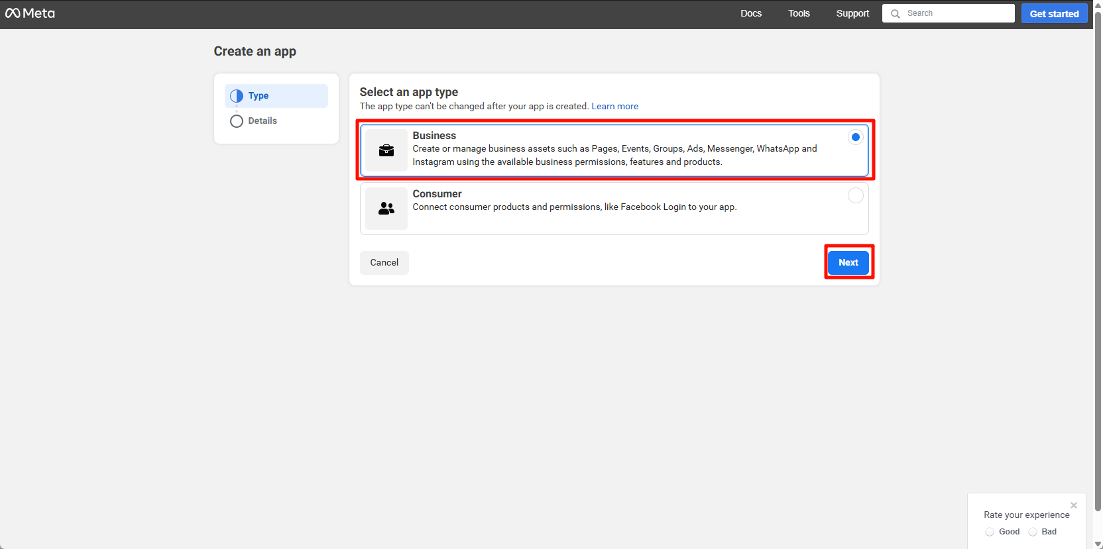Open the Docs menu
The height and width of the screenshot is (549, 1103).
point(751,13)
